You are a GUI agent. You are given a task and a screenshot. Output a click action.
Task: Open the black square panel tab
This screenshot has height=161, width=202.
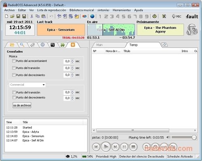53,45
